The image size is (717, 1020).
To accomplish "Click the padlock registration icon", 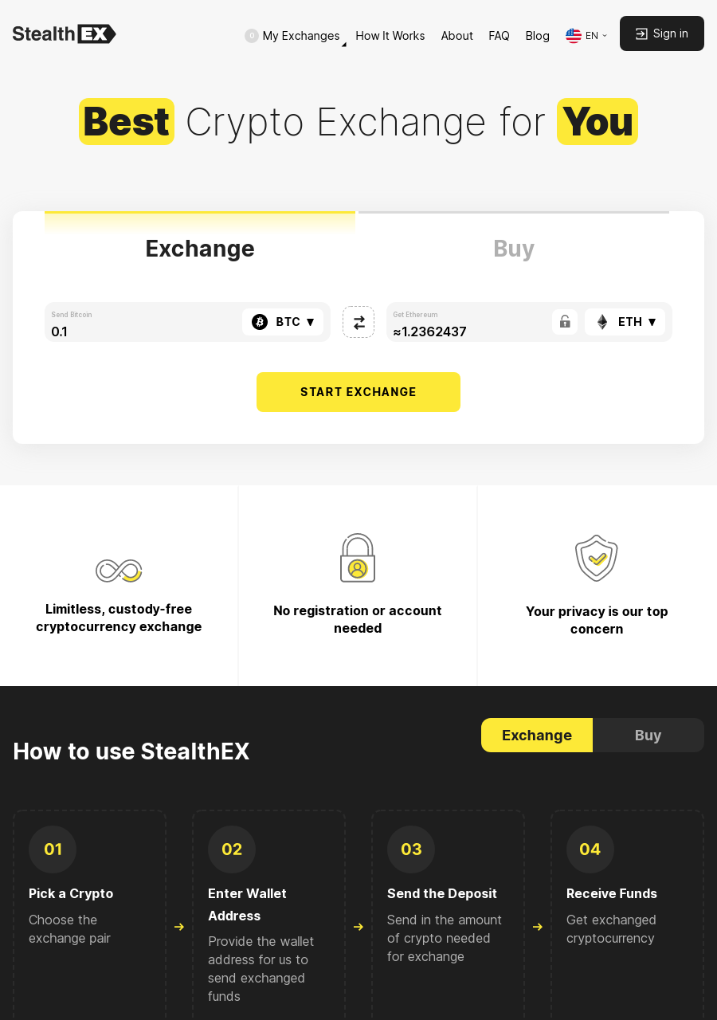I will tap(358, 558).
